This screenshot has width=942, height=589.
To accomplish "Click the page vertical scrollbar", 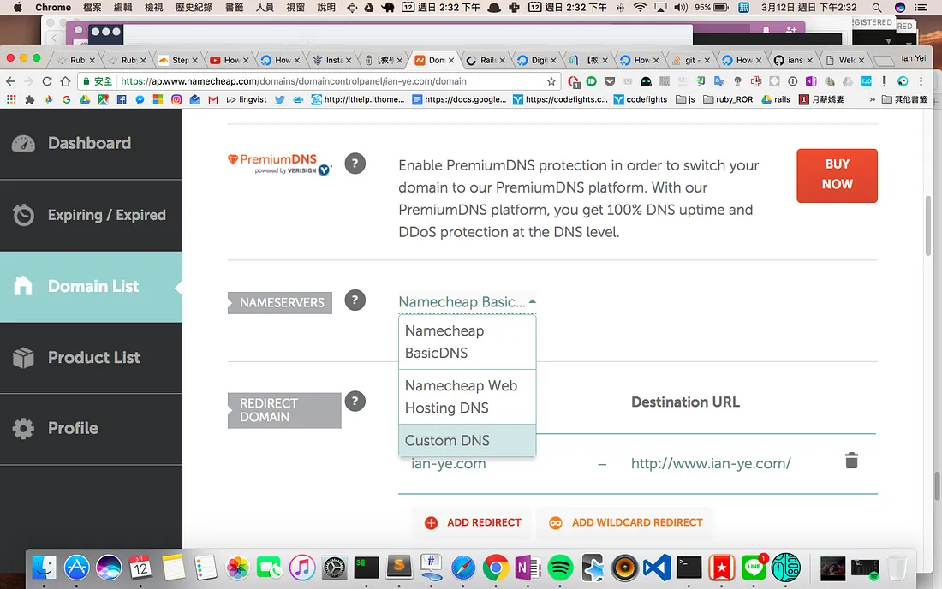I will (x=929, y=225).
